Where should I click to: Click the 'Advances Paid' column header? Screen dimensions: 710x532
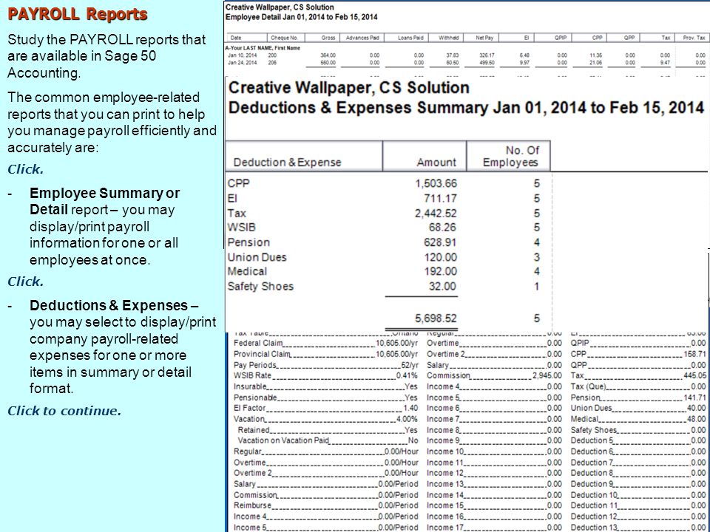click(362, 38)
